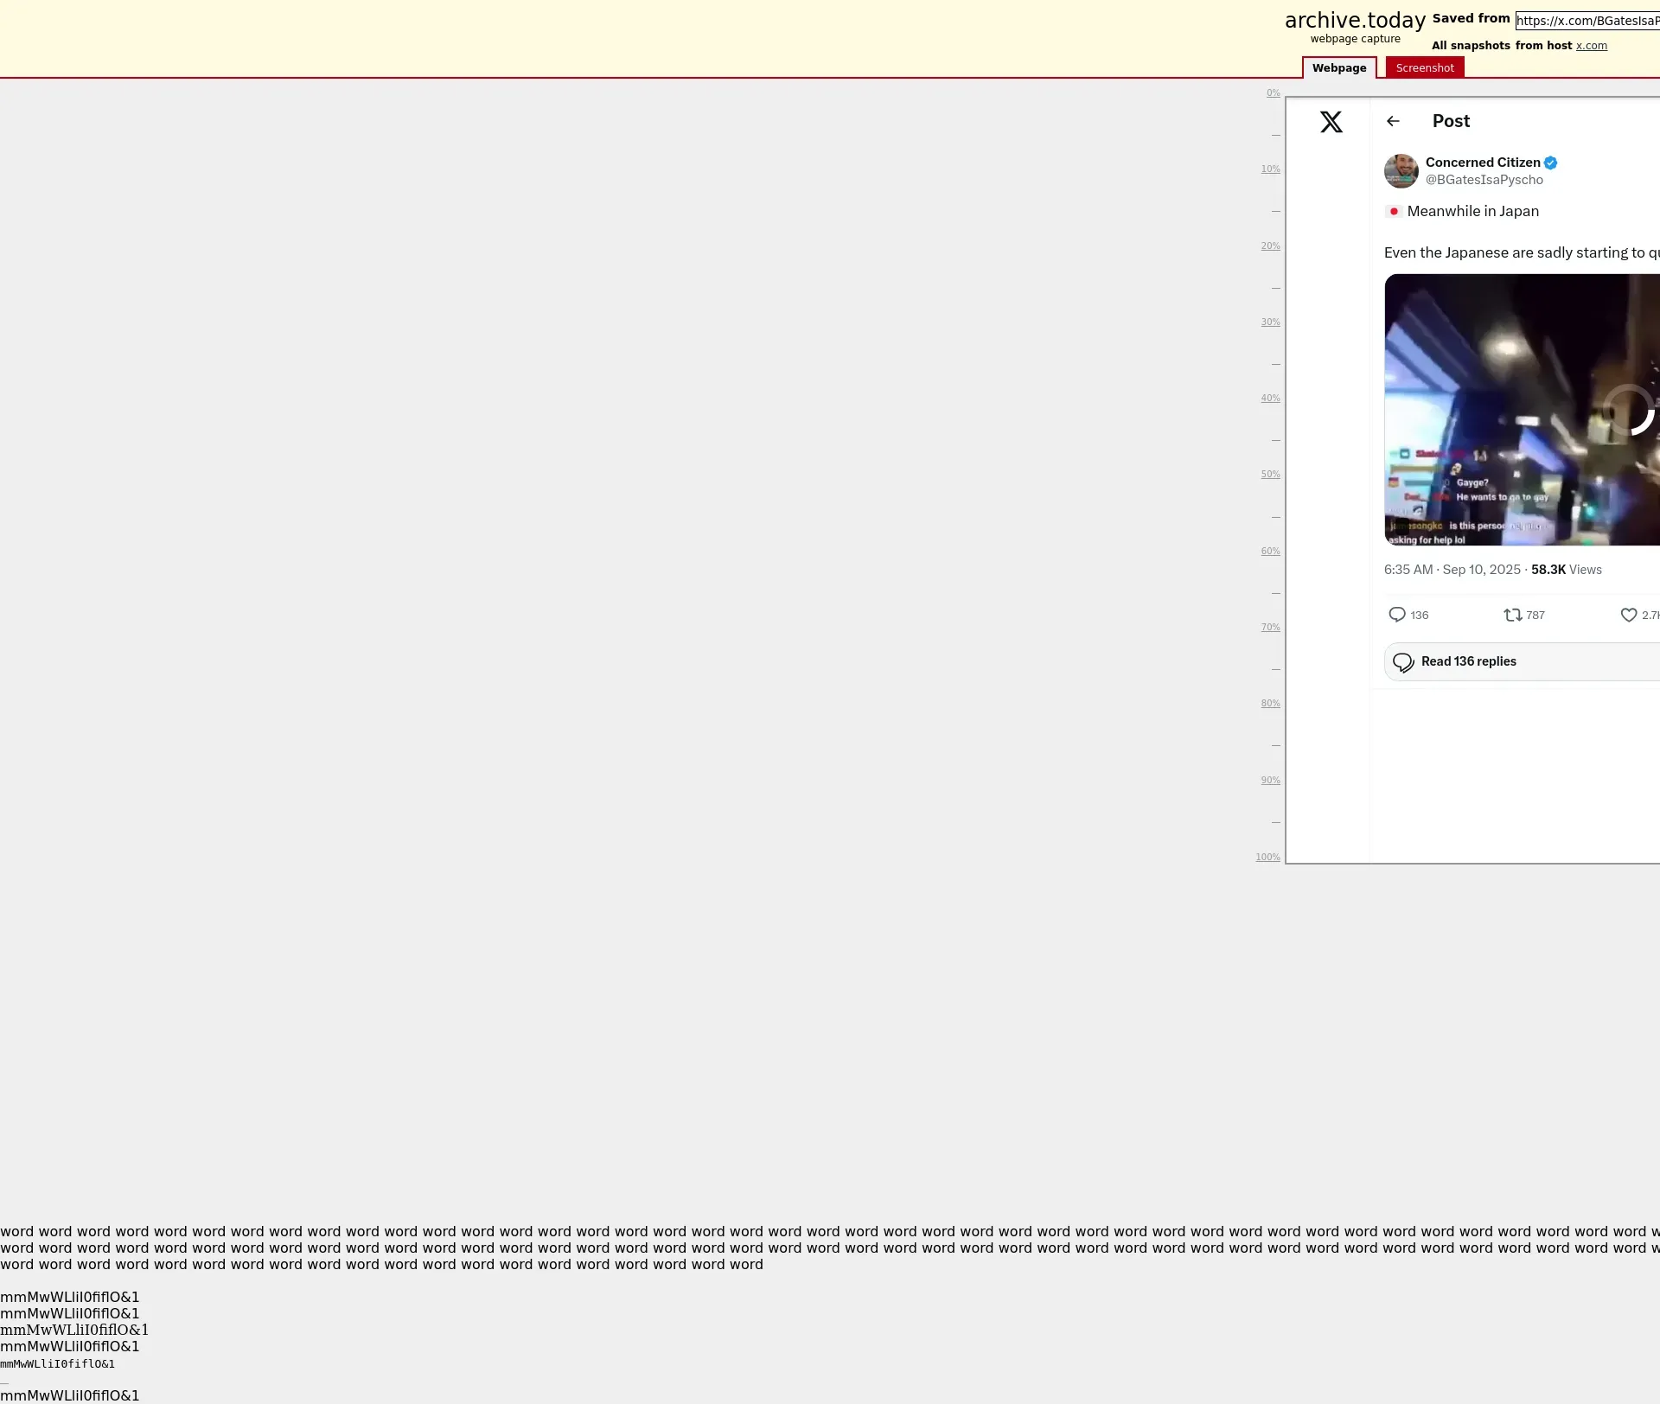Click the reply comment icon showing 136
The width and height of the screenshot is (1660, 1404).
(1397, 615)
